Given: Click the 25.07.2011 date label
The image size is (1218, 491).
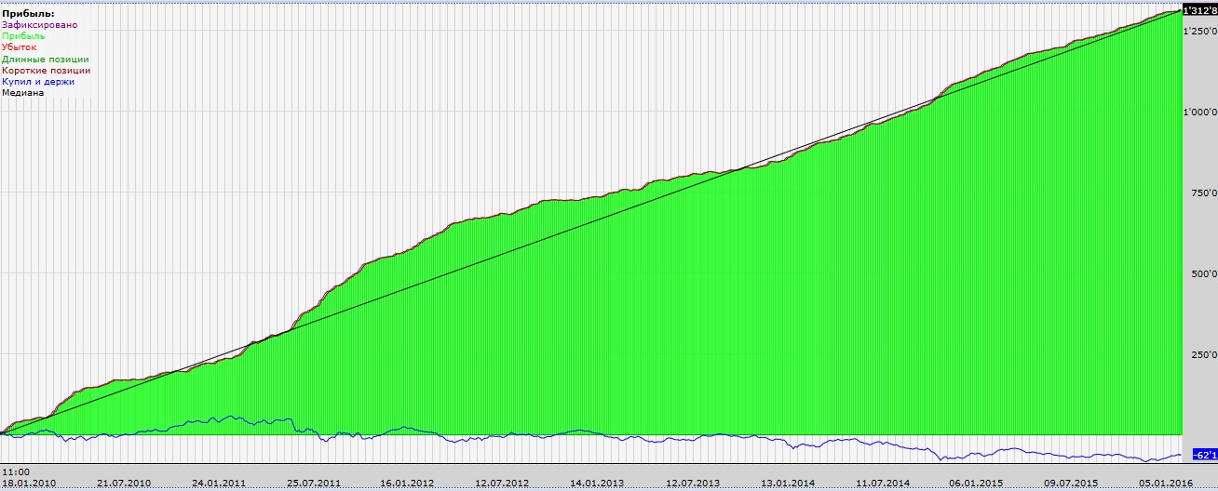Looking at the screenshot, I should (x=315, y=484).
